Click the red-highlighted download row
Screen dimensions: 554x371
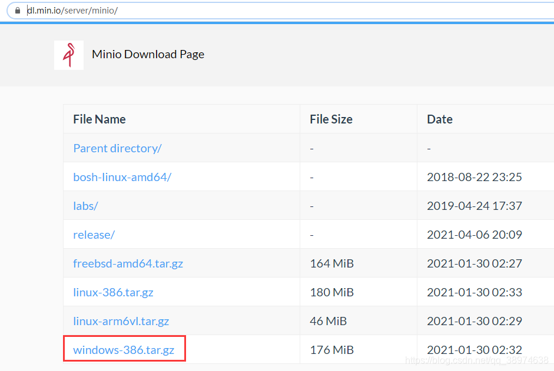124,349
